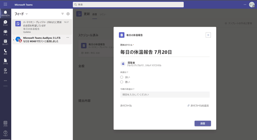Image resolution: width=257 pixels, height=140 pixels.
Task: Click the 16:37 timestamp
Action: 66,22
